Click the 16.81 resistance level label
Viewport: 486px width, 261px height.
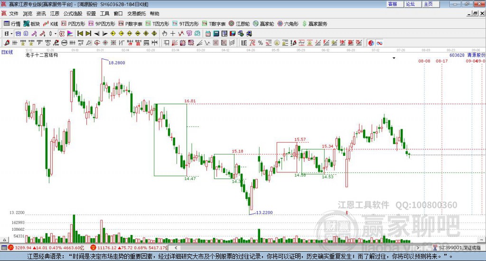(190, 101)
